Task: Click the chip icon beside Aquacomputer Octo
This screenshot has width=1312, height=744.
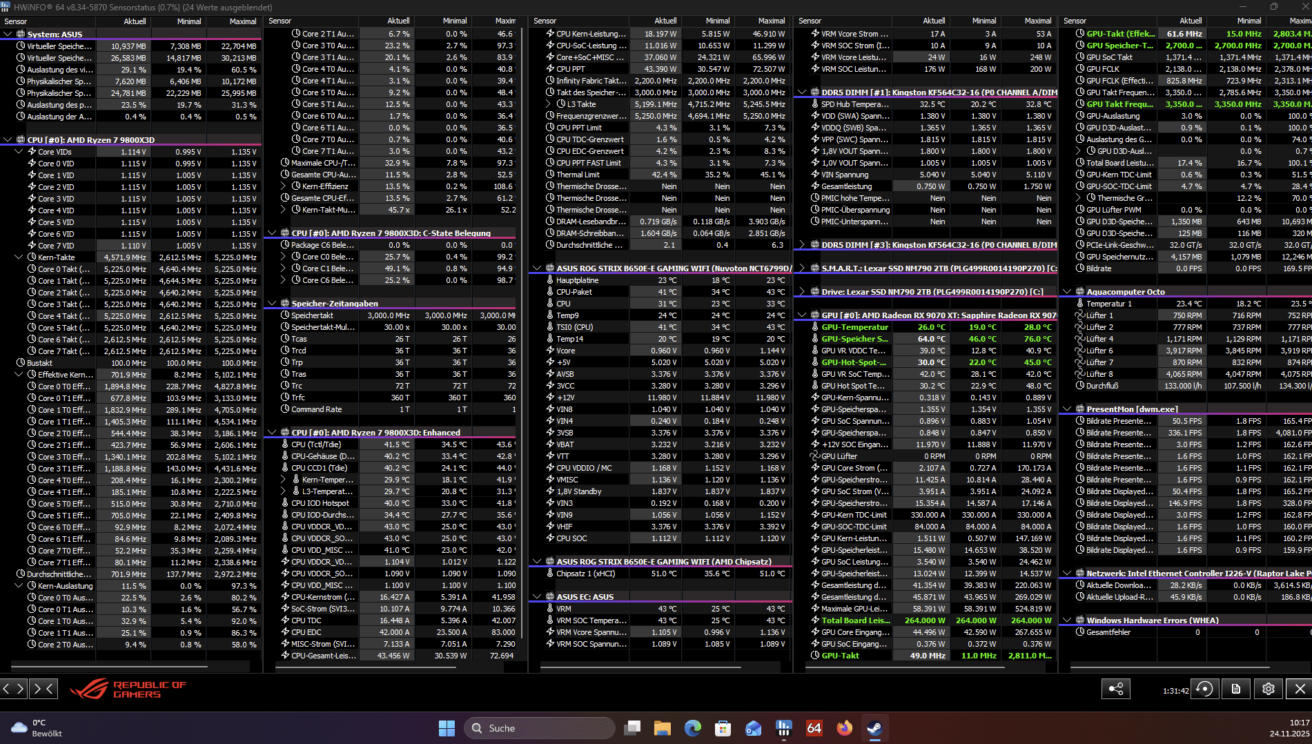Action: 1079,292
